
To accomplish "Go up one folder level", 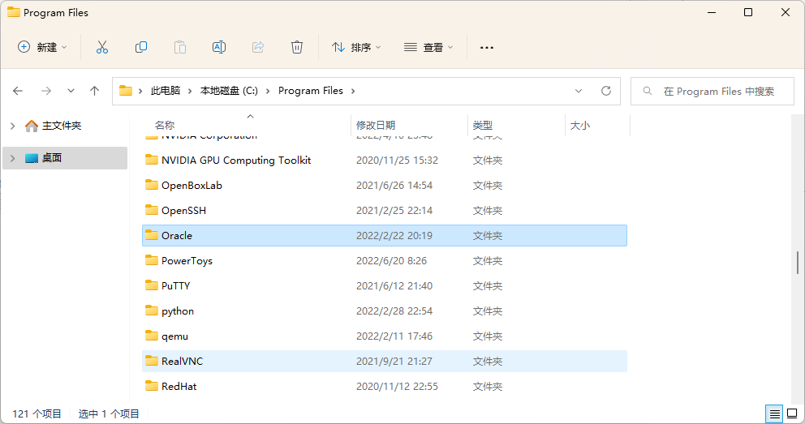I will tap(94, 91).
